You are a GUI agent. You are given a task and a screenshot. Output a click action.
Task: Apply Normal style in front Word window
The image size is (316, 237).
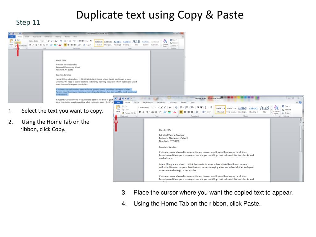coord(220,110)
